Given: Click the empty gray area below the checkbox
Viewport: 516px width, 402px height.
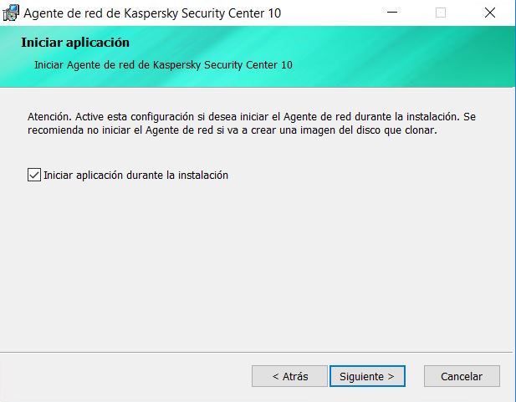Looking at the screenshot, I should pyautogui.click(x=257, y=263).
